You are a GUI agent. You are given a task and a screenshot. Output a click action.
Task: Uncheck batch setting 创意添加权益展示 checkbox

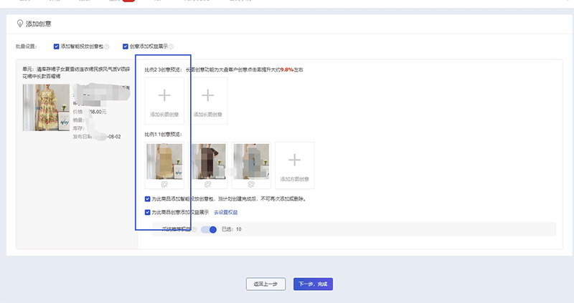[126, 47]
